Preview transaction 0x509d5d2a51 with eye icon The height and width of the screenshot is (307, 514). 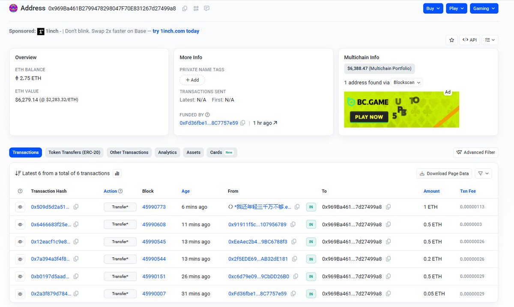coord(20,207)
